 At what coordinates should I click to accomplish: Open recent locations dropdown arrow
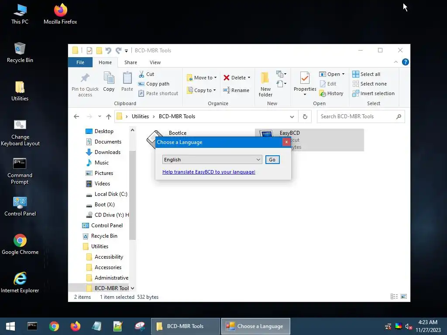pyautogui.click(x=100, y=116)
